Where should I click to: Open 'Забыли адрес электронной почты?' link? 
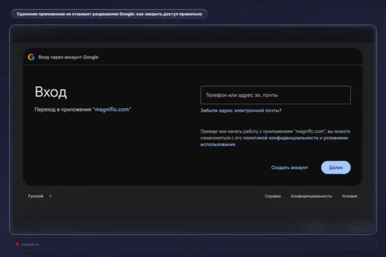pyautogui.click(x=241, y=111)
